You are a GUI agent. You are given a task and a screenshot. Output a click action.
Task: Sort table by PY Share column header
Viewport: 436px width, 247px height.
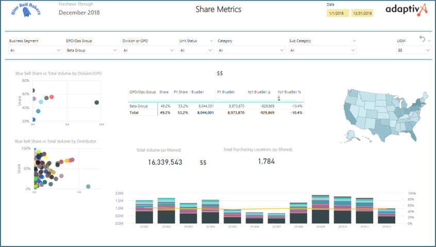[179, 92]
